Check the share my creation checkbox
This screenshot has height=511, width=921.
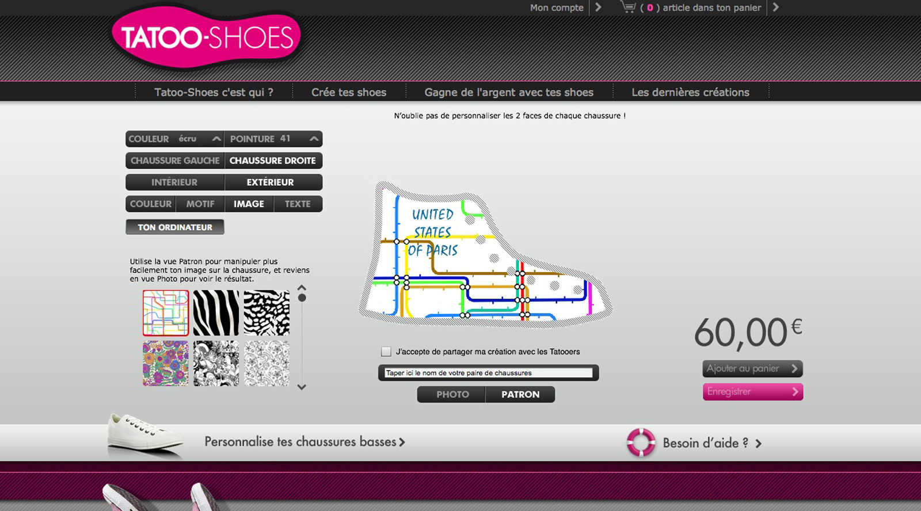click(x=386, y=352)
